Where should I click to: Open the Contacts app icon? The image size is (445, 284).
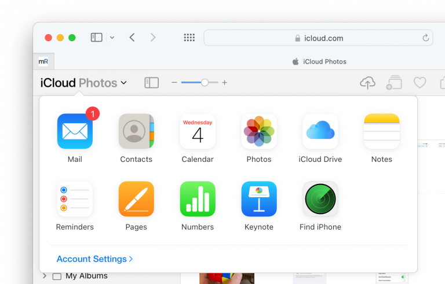pyautogui.click(x=136, y=131)
